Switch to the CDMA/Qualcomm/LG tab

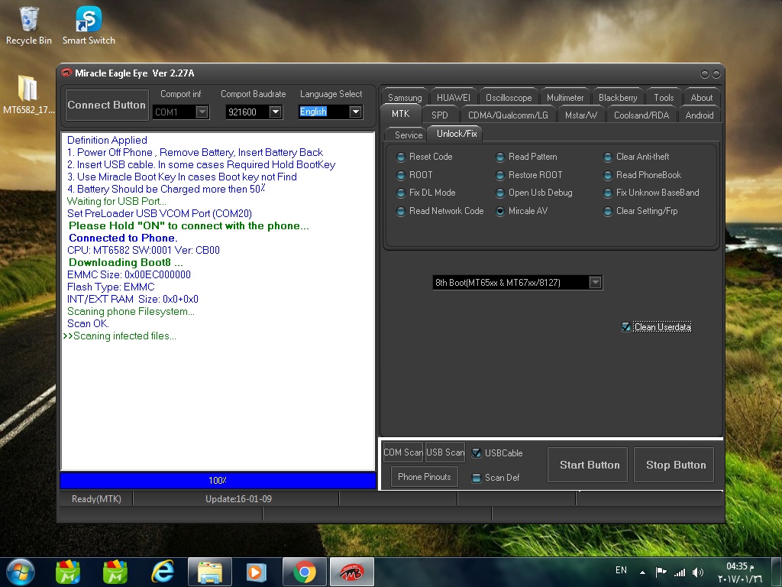508,115
